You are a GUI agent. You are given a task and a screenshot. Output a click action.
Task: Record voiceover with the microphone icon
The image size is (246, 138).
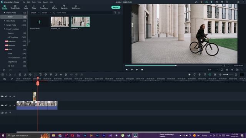pos(199,75)
